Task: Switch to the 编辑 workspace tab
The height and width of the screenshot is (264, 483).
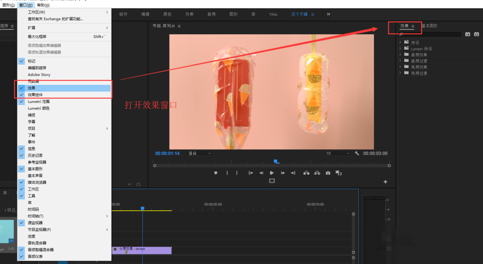Action: 145,14
